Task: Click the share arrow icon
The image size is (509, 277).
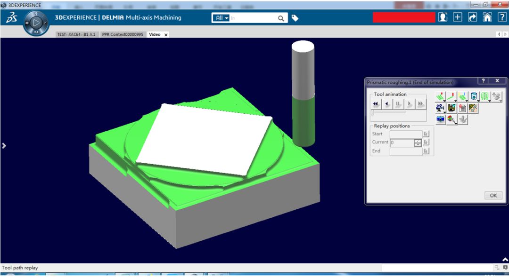Action: 472,17
